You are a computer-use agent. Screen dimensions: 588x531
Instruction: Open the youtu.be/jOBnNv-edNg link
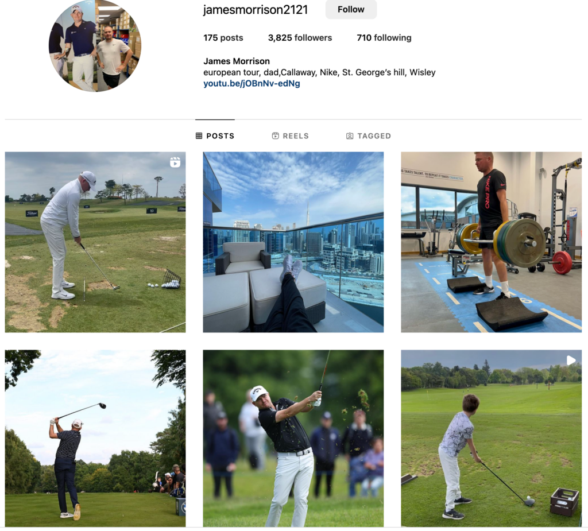click(x=252, y=84)
